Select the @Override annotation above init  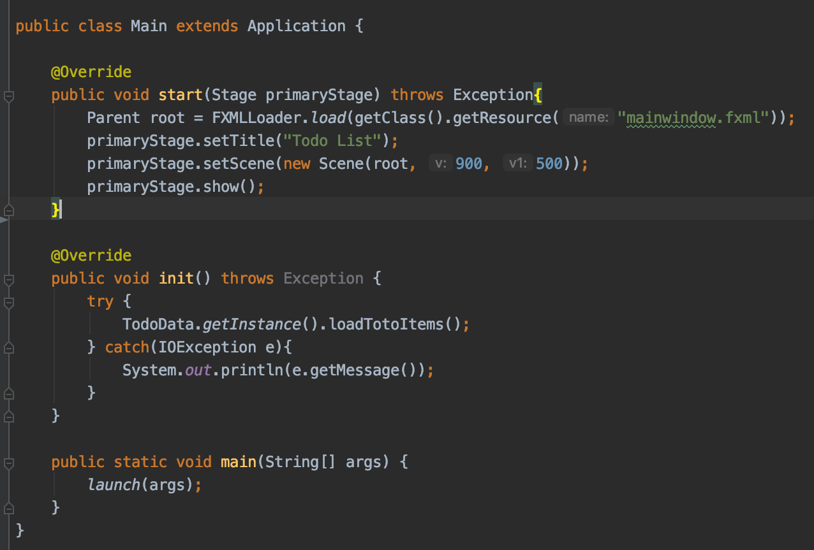tap(91, 255)
